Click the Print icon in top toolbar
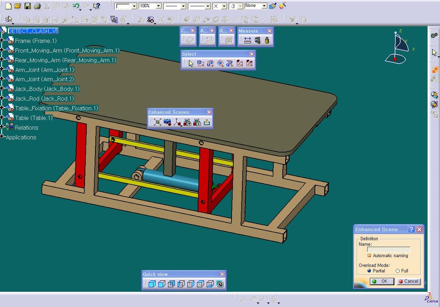The height and width of the screenshot is (307, 440). (37, 6)
